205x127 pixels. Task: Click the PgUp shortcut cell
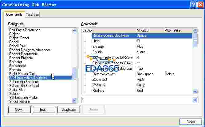pos(141,85)
